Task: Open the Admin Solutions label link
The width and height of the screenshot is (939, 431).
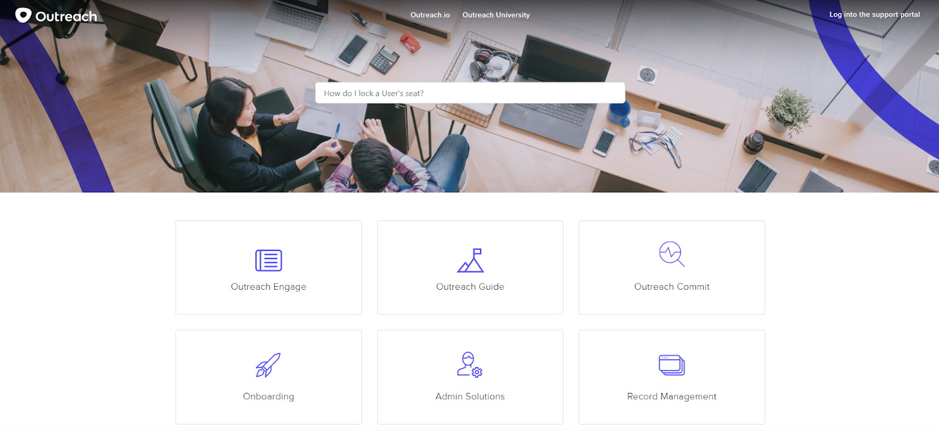Action: [x=470, y=396]
